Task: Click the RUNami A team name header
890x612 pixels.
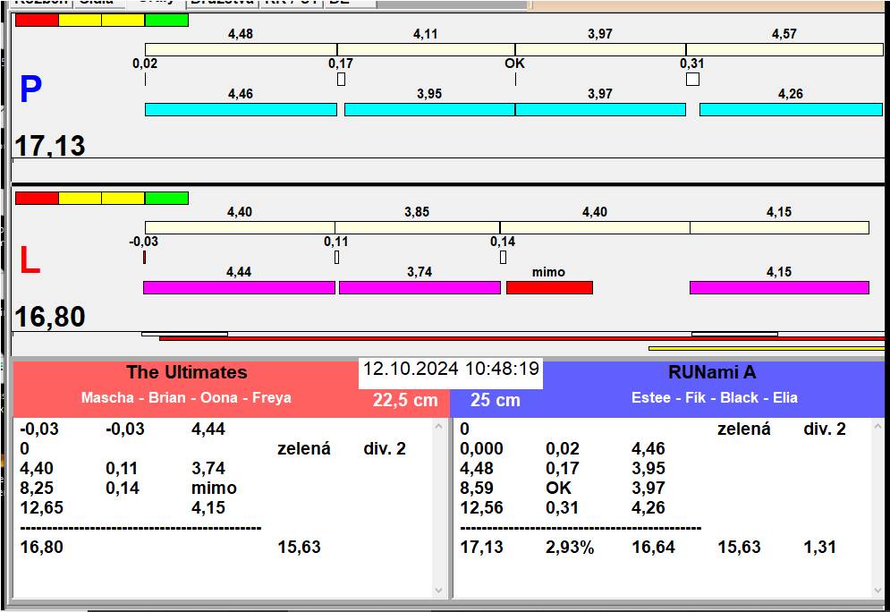Action: (x=711, y=372)
